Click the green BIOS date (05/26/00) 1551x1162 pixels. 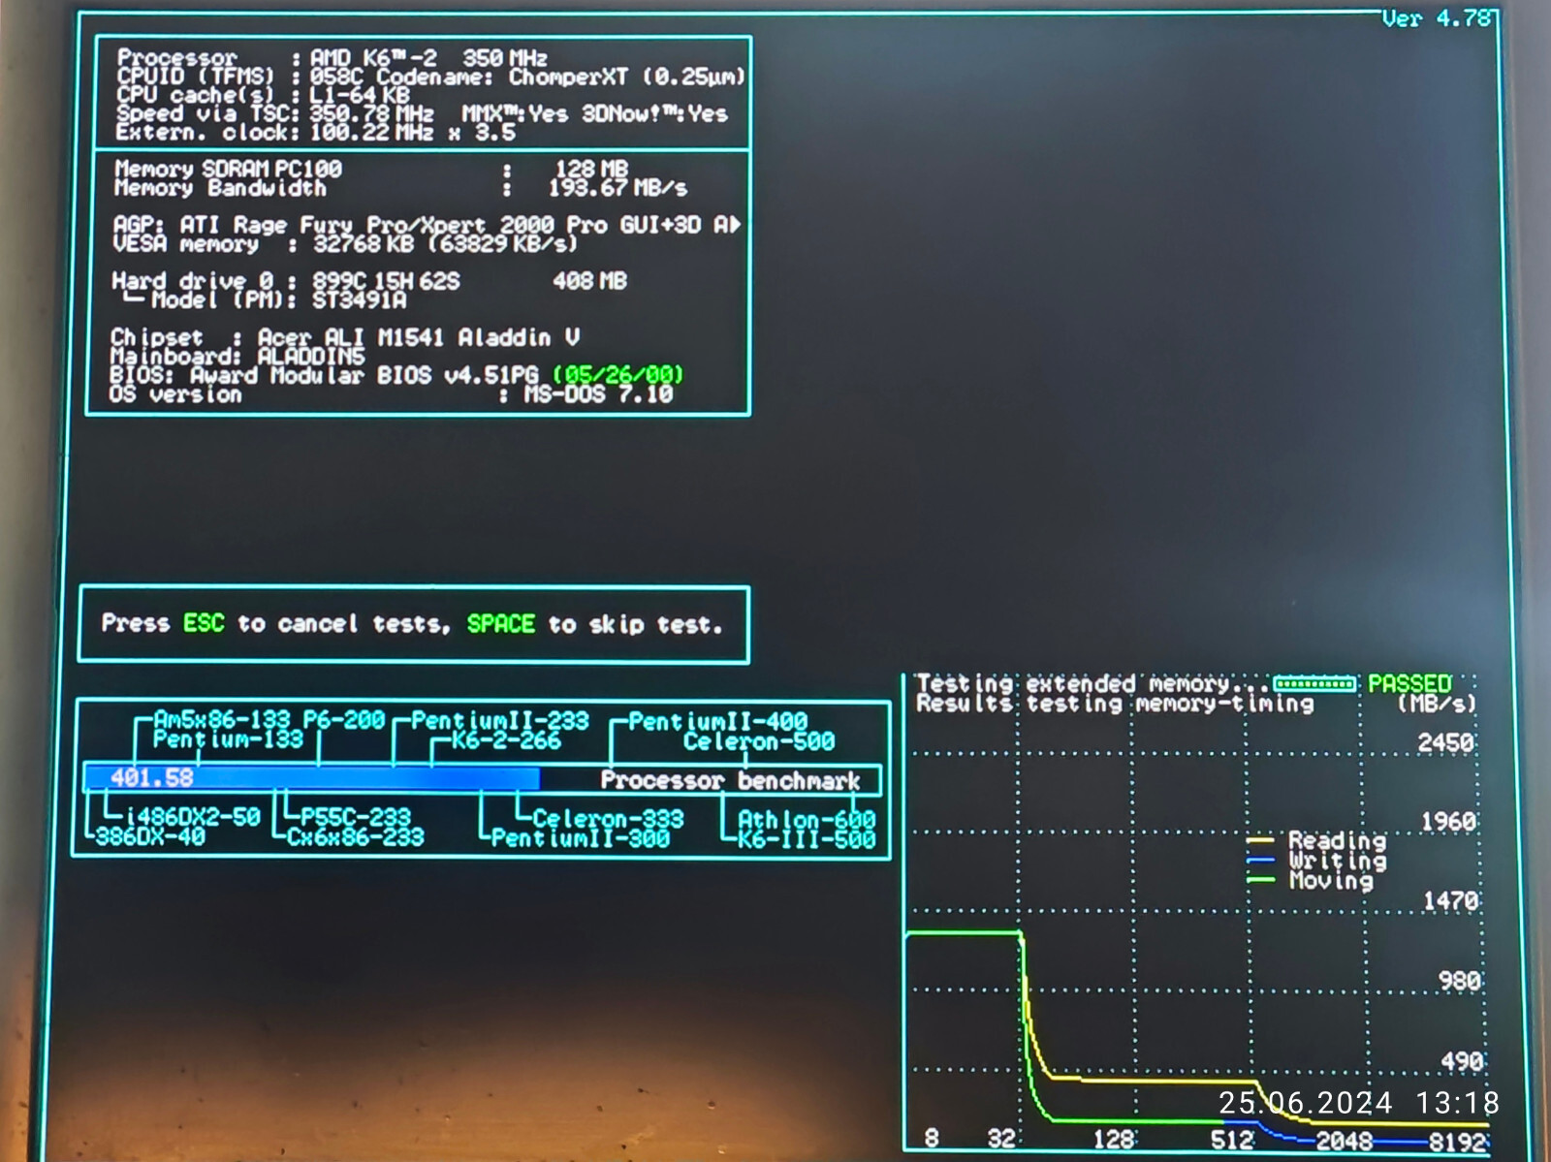(618, 375)
